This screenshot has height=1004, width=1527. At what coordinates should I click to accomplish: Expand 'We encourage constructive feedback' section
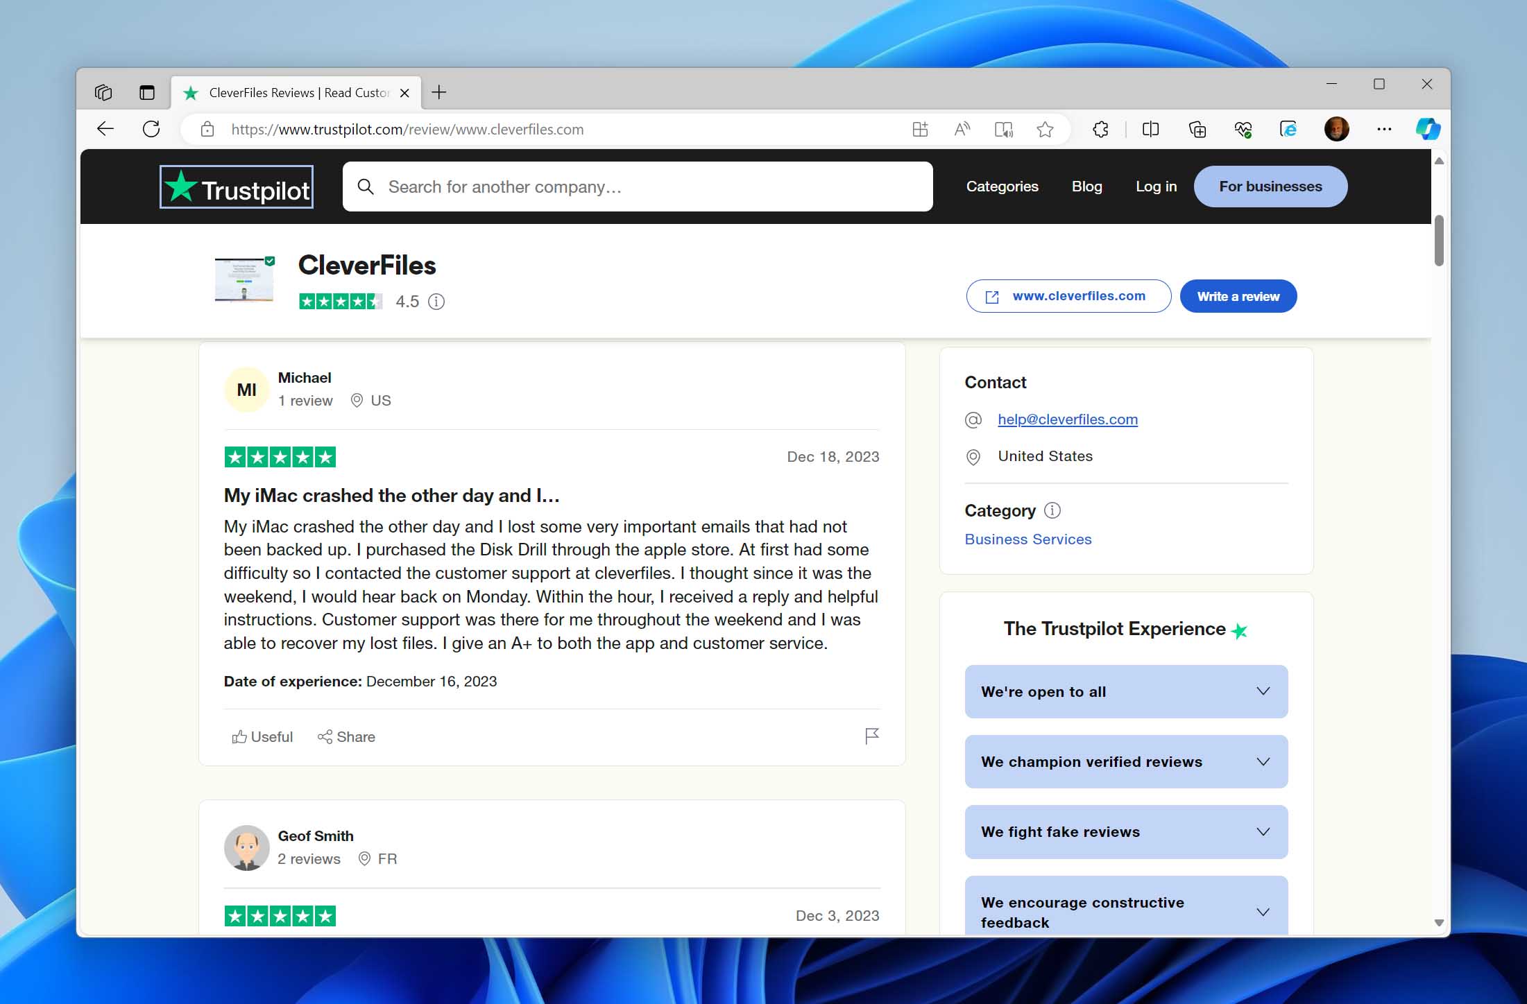[x=1126, y=906]
